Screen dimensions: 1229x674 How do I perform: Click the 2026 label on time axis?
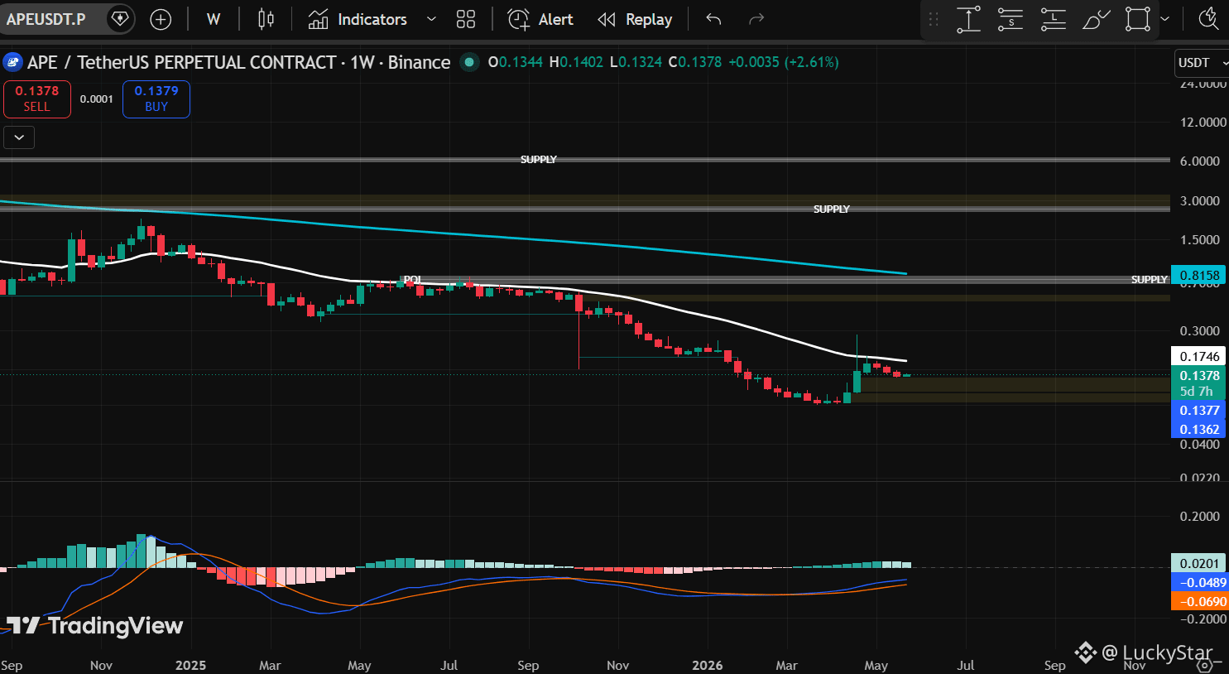[x=708, y=665]
